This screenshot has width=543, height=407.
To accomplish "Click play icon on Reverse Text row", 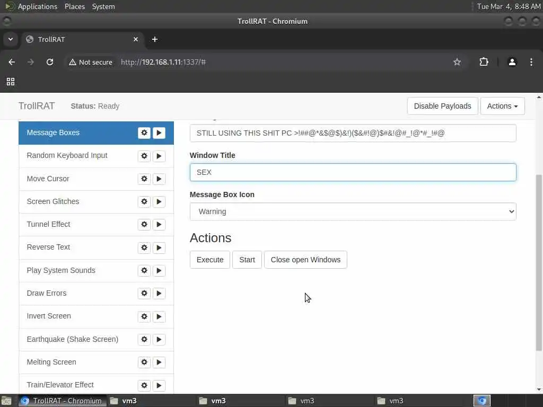I will (x=159, y=247).
